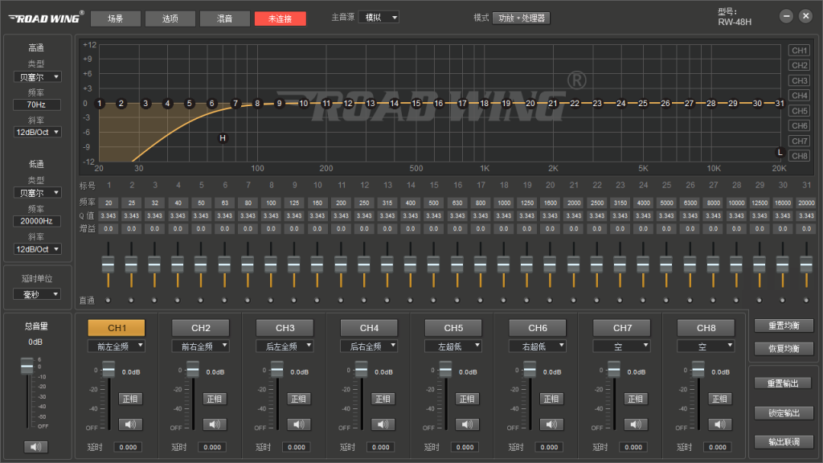Open delay unit 毫秒 dropdown

37,294
